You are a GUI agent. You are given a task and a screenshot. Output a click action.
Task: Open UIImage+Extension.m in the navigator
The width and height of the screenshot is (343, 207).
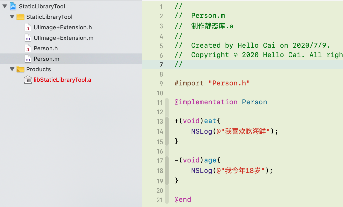[x=64, y=38]
